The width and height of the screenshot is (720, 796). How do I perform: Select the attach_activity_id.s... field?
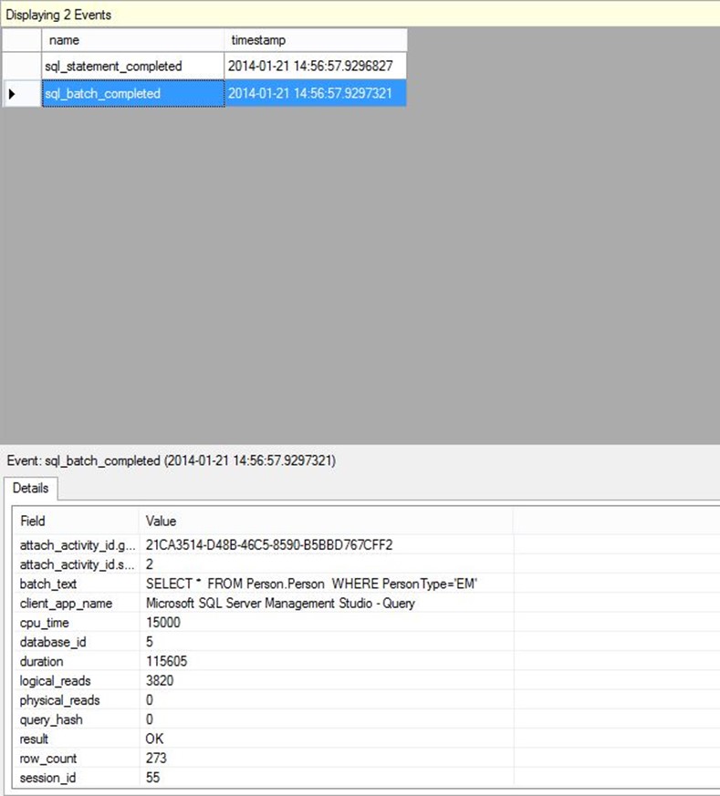(78, 564)
